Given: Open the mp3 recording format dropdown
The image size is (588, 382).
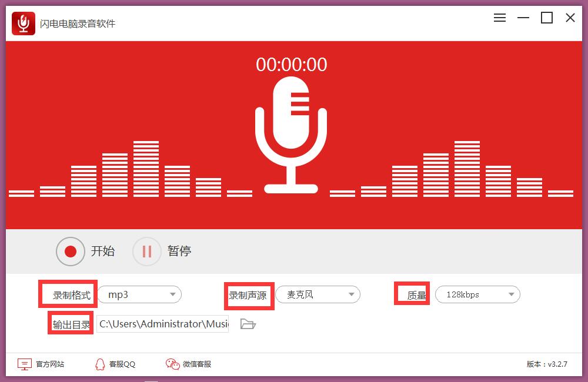Looking at the screenshot, I should coord(139,294).
